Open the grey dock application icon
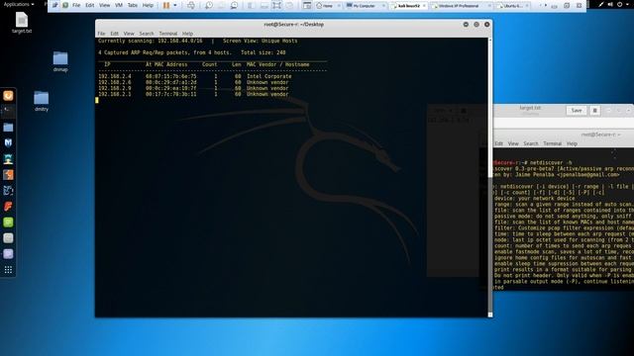This screenshot has width=634, height=356. 8,238
